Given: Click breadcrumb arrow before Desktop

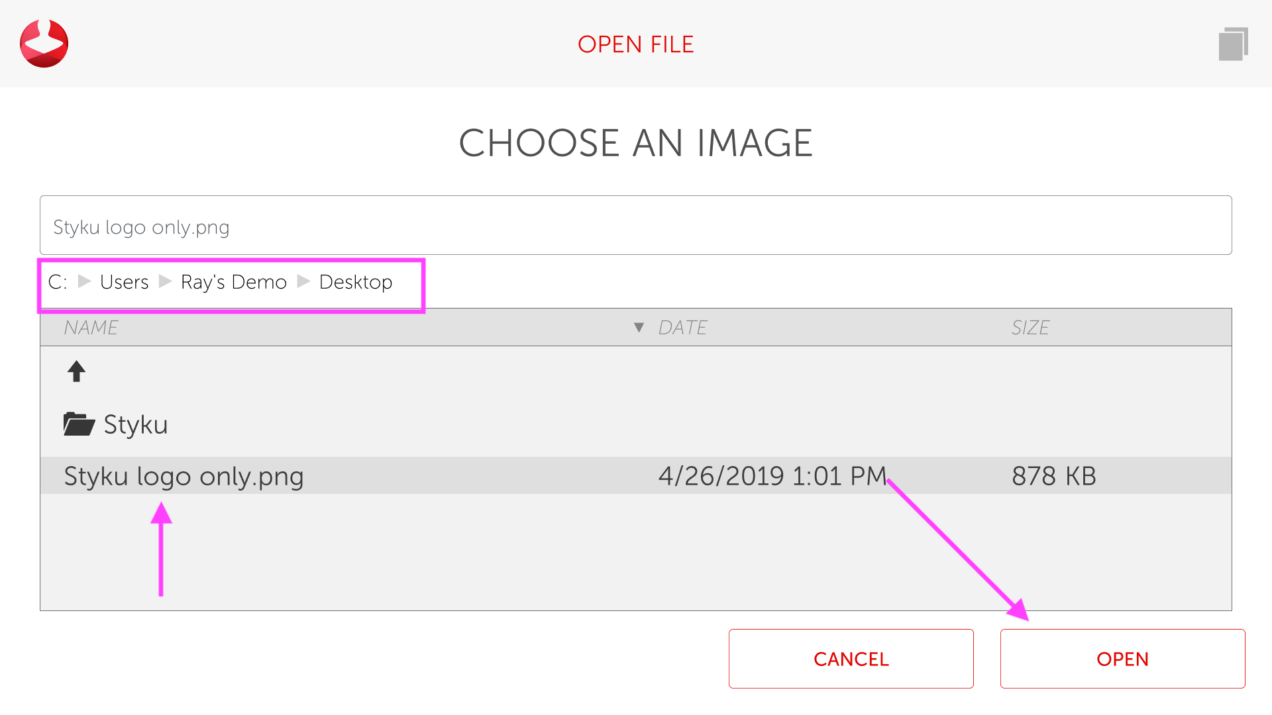Looking at the screenshot, I should [x=303, y=281].
